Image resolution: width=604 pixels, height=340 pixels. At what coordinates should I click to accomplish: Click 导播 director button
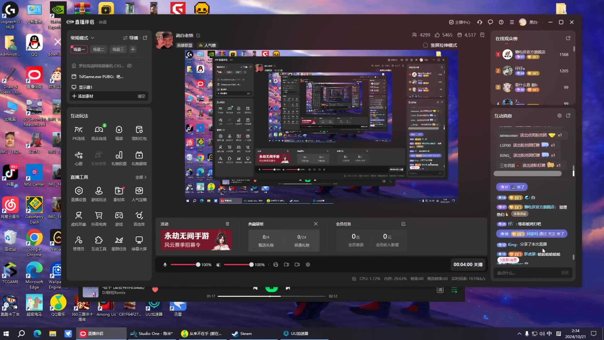(131, 38)
